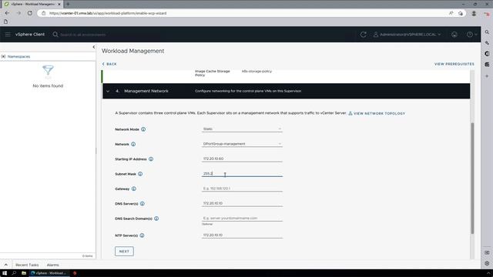Open the browser extensions icon

pyautogui.click(x=461, y=13)
